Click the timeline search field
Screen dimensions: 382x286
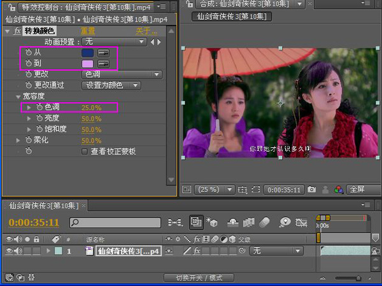click(115, 222)
